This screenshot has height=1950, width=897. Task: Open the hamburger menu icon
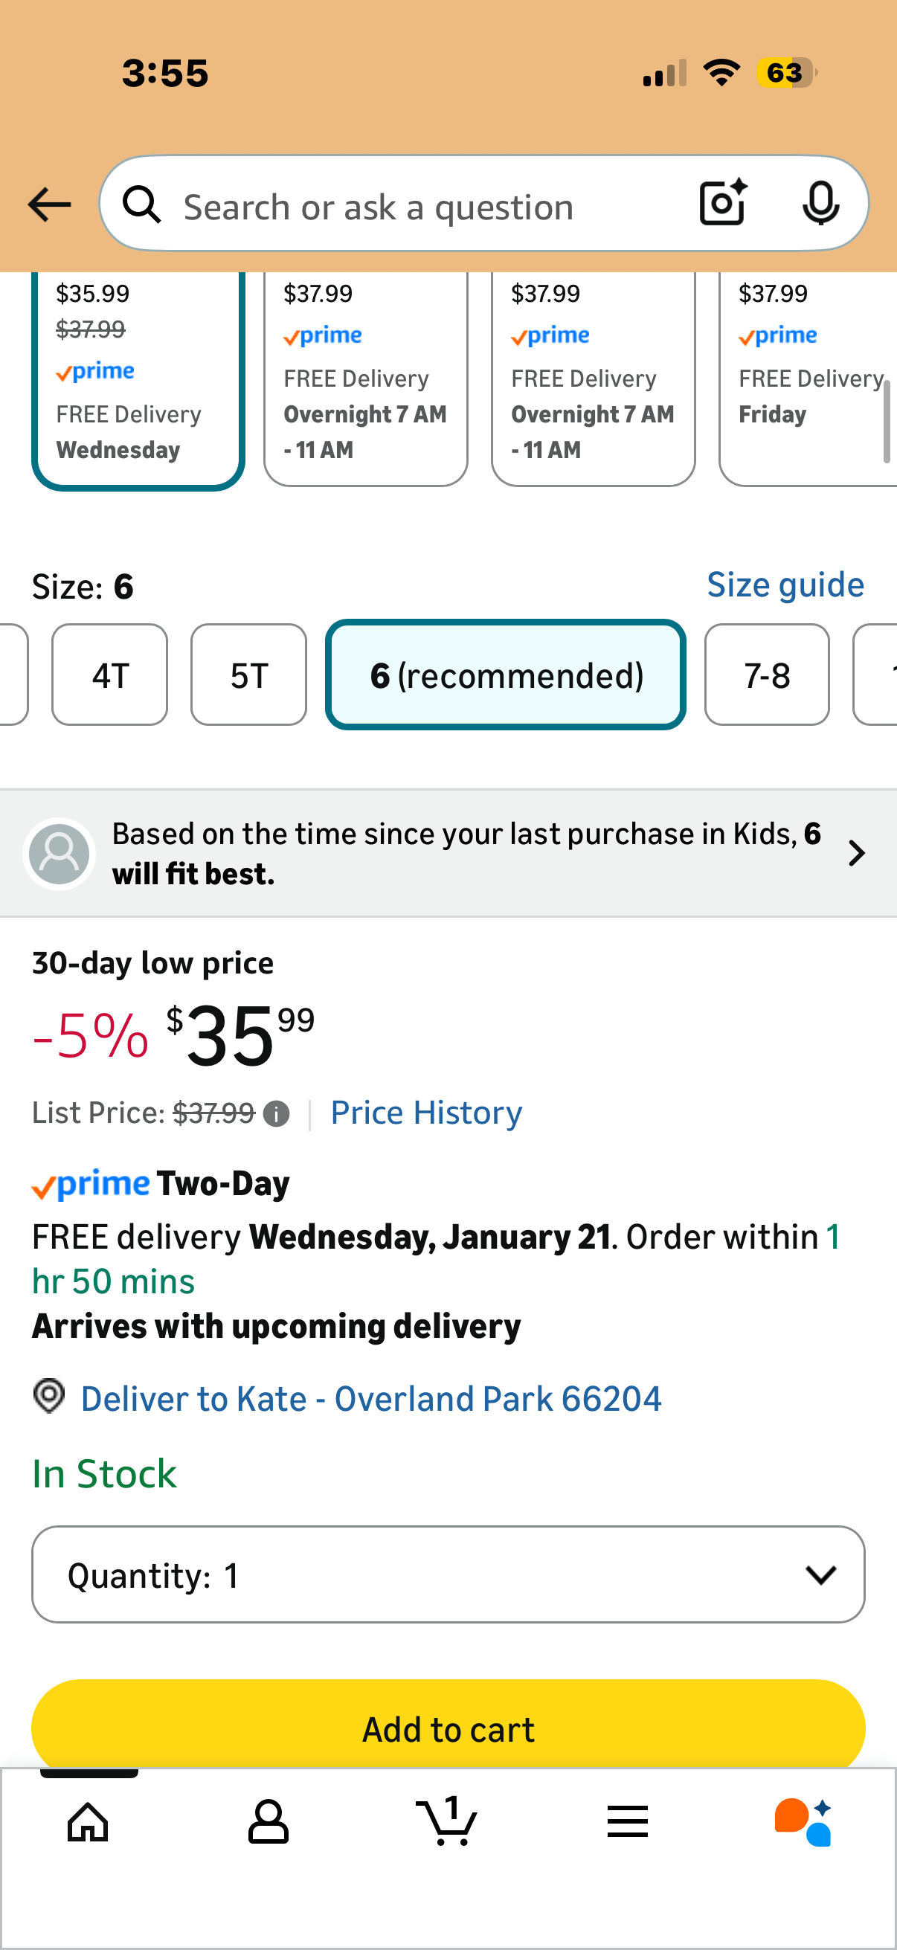coord(628,1821)
